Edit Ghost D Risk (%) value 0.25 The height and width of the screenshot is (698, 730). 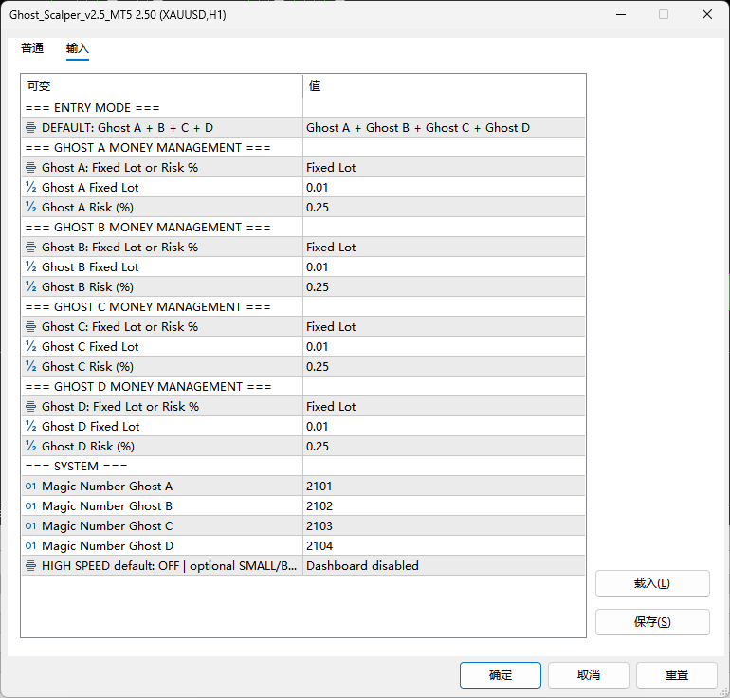point(444,446)
